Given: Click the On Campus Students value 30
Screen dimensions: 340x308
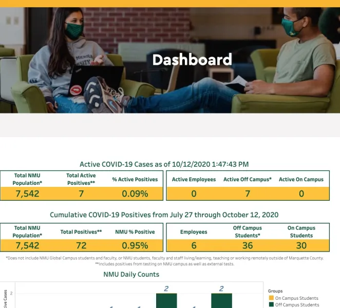Looking at the screenshot, I should pos(301,245).
